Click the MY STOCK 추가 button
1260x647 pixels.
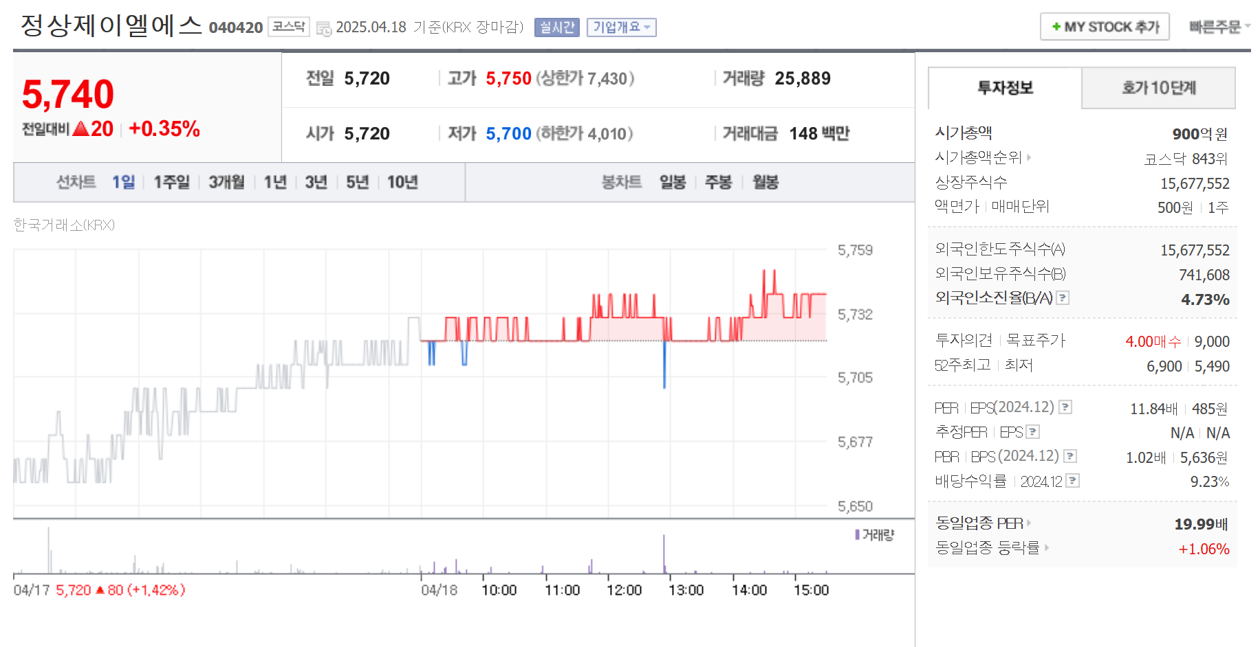1105,27
